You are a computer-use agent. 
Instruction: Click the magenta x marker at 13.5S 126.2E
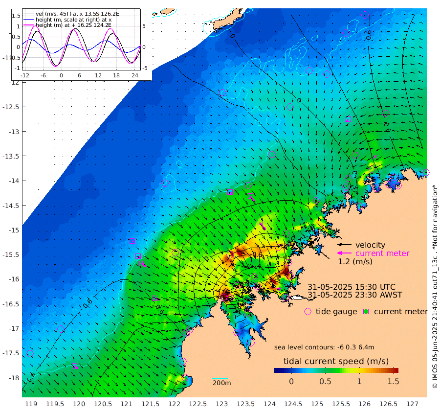tap(374, 157)
